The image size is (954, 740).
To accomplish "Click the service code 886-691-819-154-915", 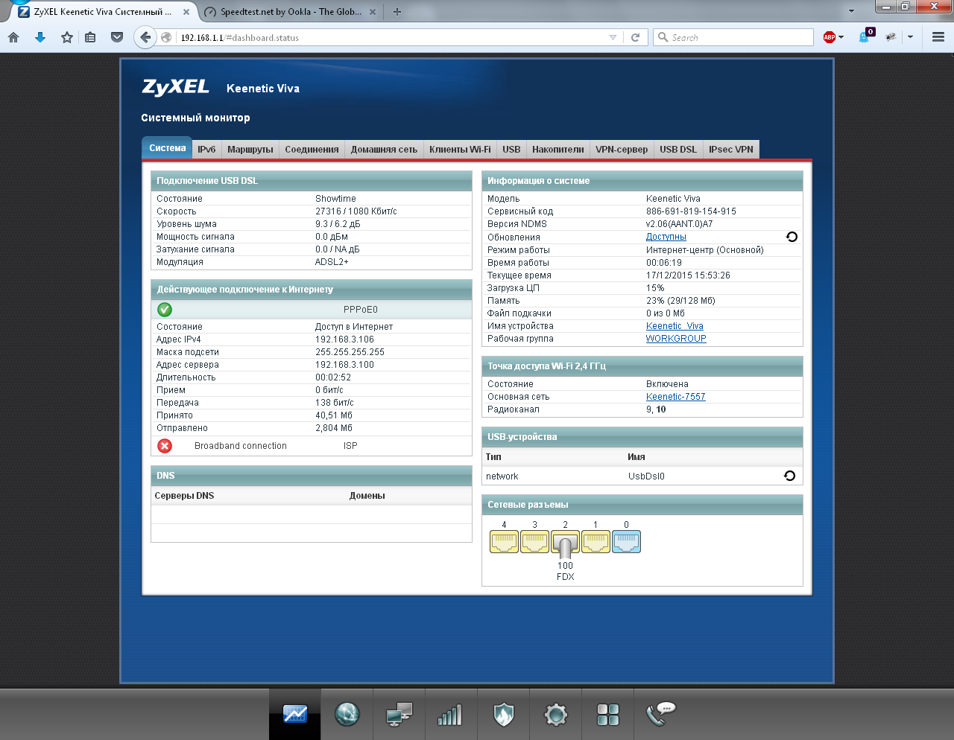I will (691, 211).
